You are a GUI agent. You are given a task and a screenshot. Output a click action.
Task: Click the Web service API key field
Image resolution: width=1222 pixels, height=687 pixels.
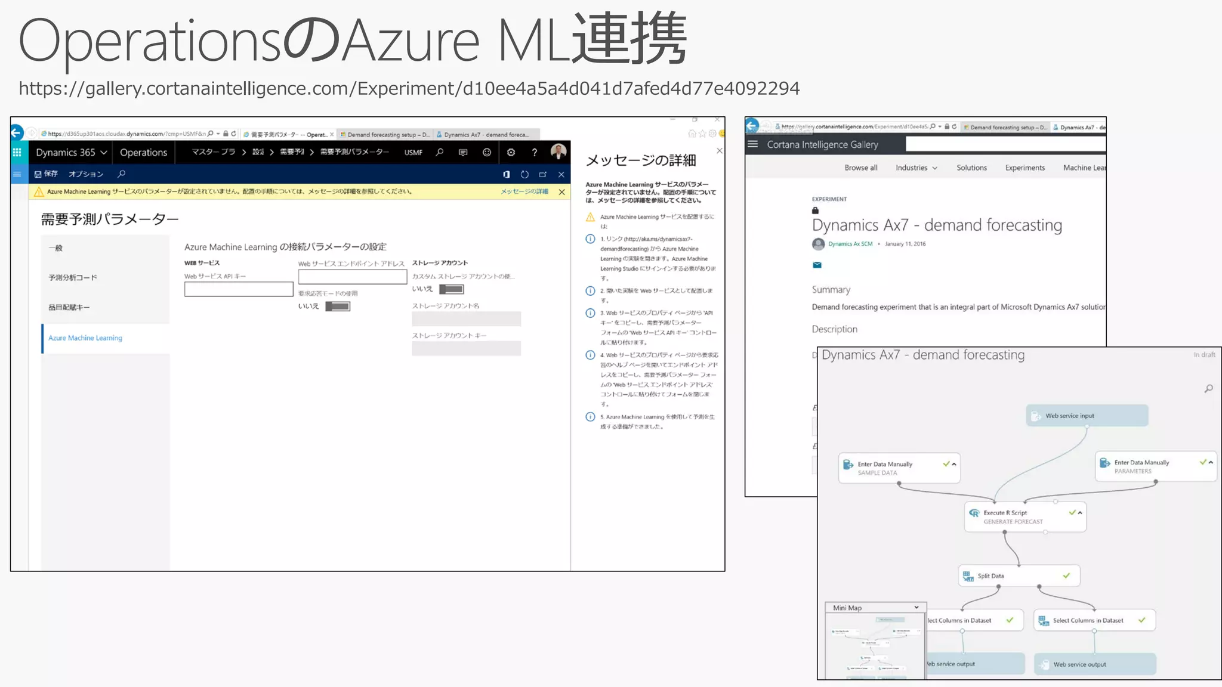point(239,290)
